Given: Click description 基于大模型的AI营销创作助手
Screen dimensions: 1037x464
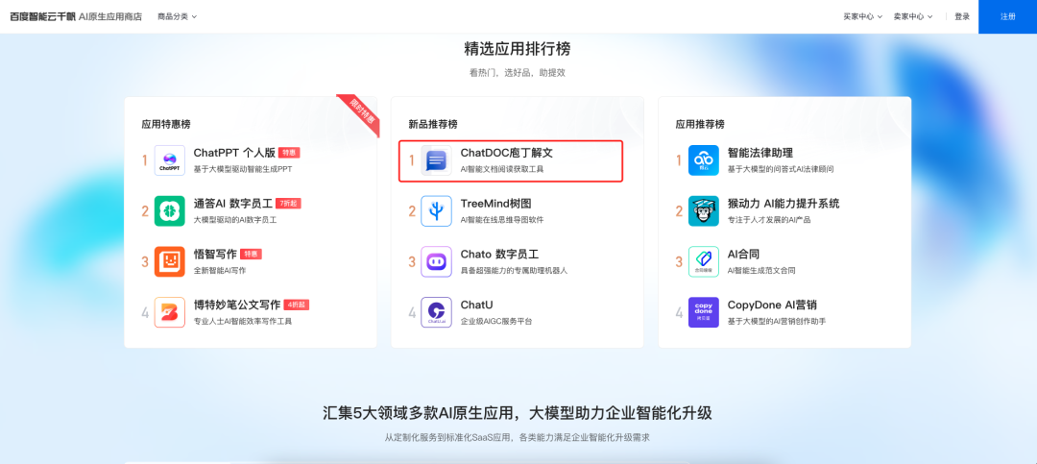Looking at the screenshot, I should click(x=777, y=322).
